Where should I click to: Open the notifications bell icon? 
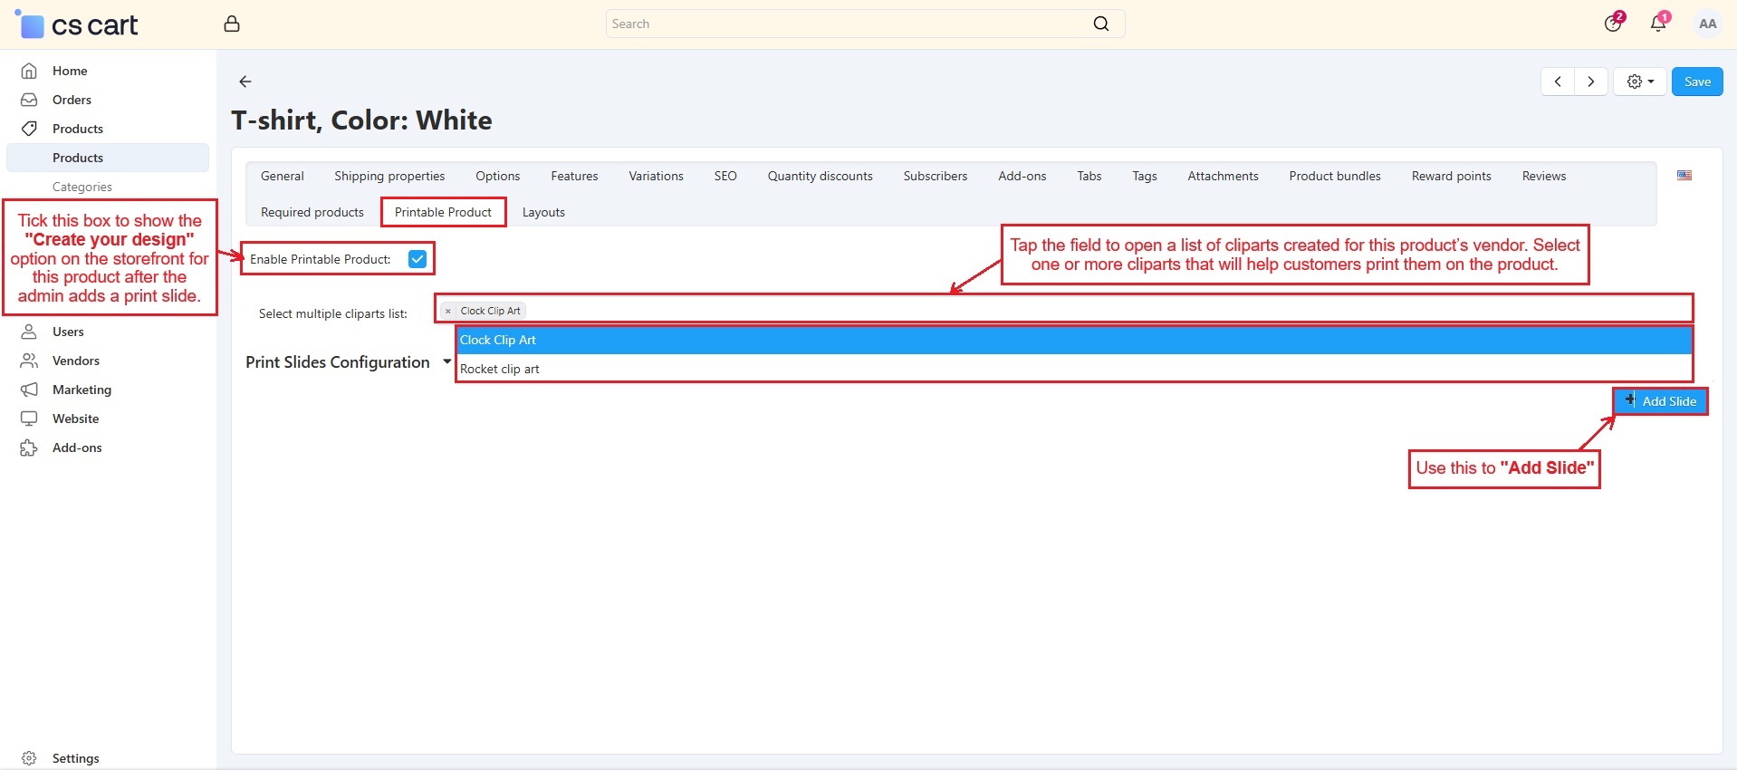[x=1657, y=24]
